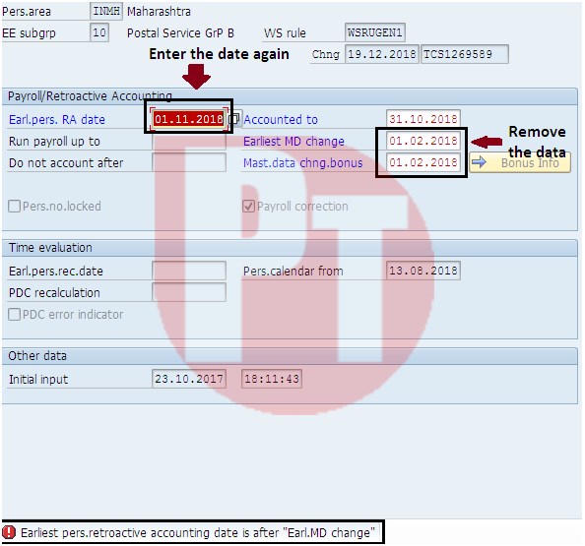
Task: Click the Initial input date field
Action: click(189, 379)
